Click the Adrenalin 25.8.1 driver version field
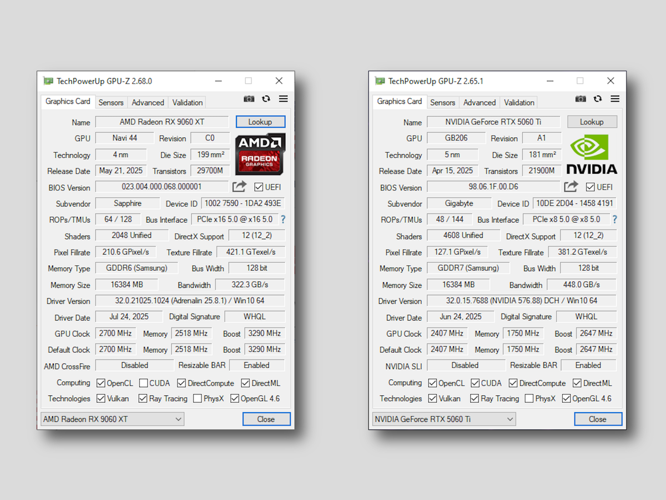 click(190, 301)
